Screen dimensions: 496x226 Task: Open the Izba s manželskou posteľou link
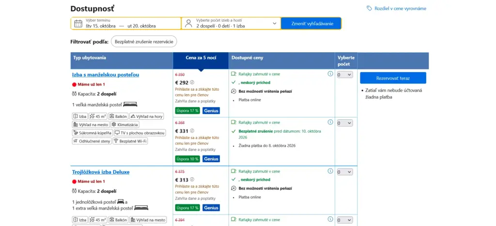105,75
